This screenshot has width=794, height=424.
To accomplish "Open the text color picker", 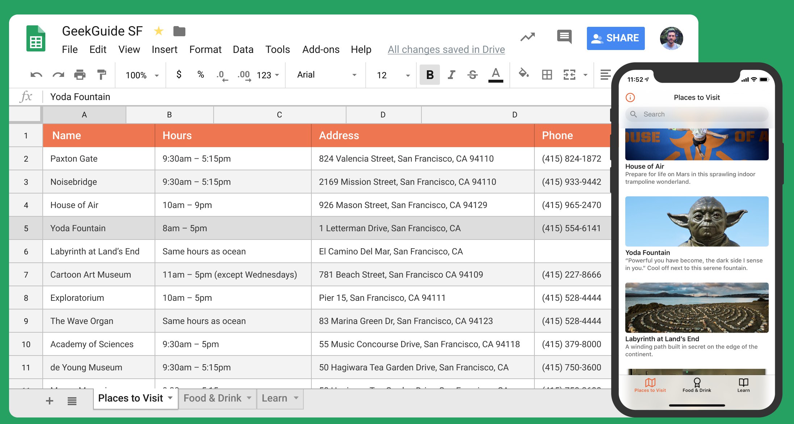I will (496, 75).
